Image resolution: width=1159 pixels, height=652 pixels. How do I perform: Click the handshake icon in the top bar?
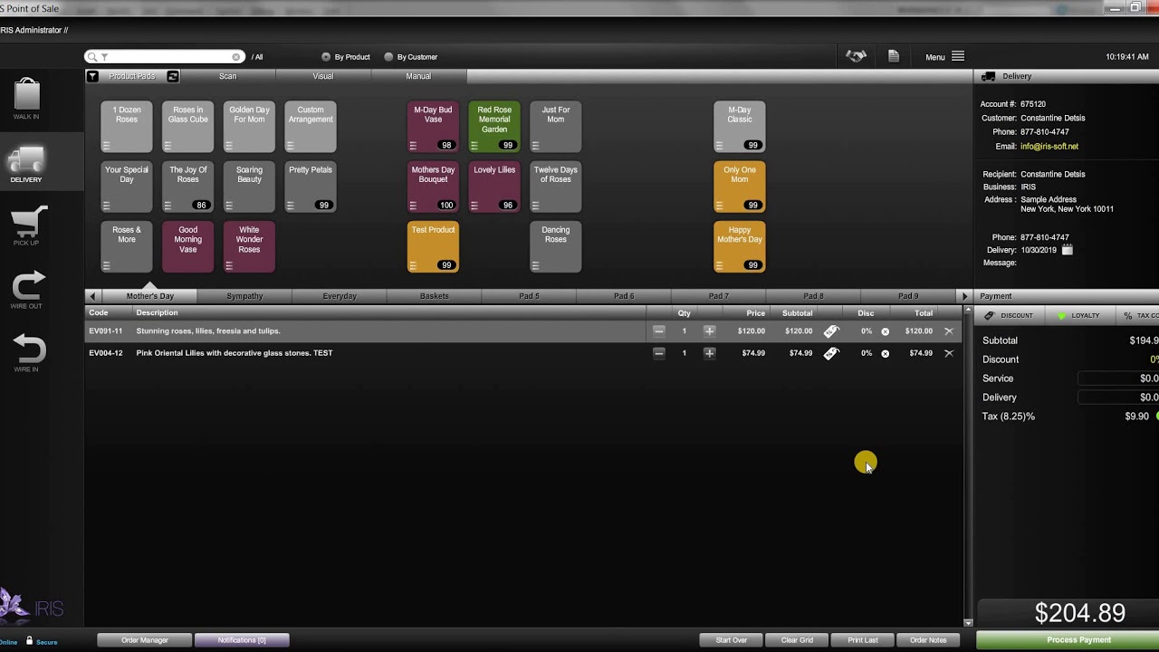coord(856,56)
